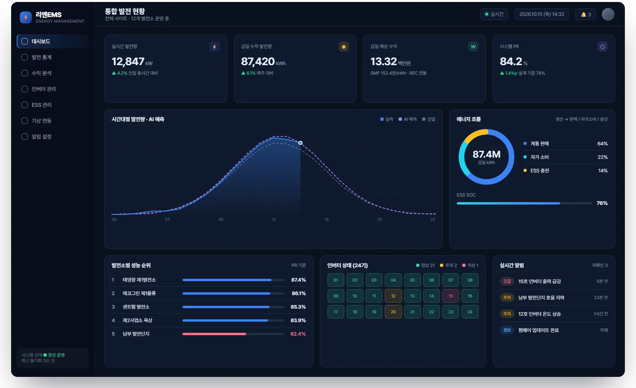636x388 pixels.
Task: Click the lightning icon on 실시간 발전량 card
Action: (215, 47)
